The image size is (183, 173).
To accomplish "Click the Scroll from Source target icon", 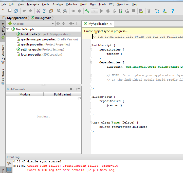I will 58,24.
